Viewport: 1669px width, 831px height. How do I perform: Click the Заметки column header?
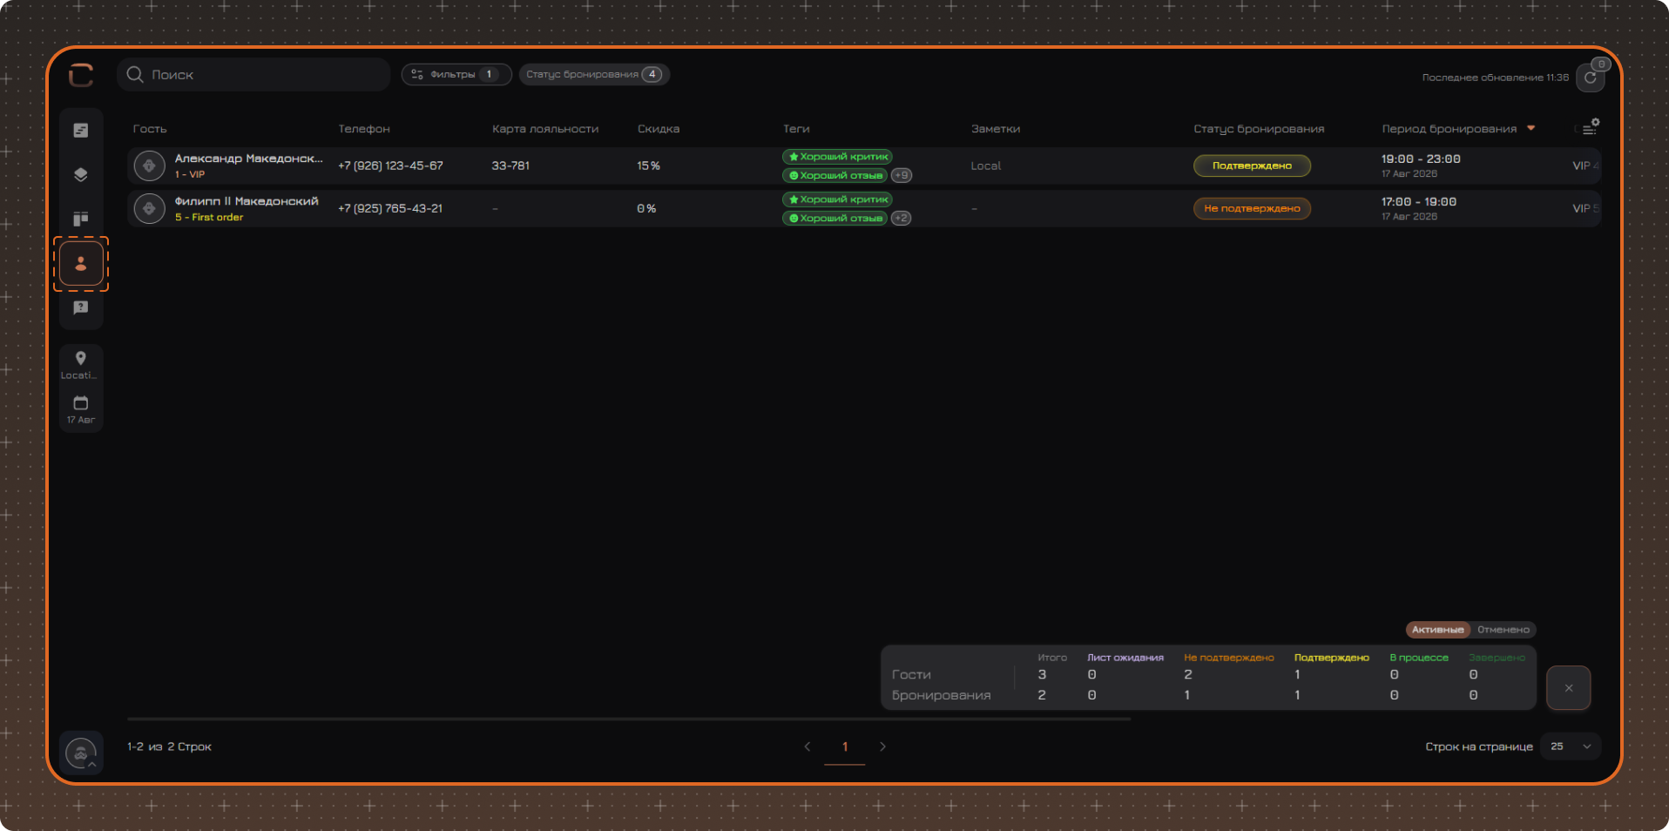click(x=996, y=129)
